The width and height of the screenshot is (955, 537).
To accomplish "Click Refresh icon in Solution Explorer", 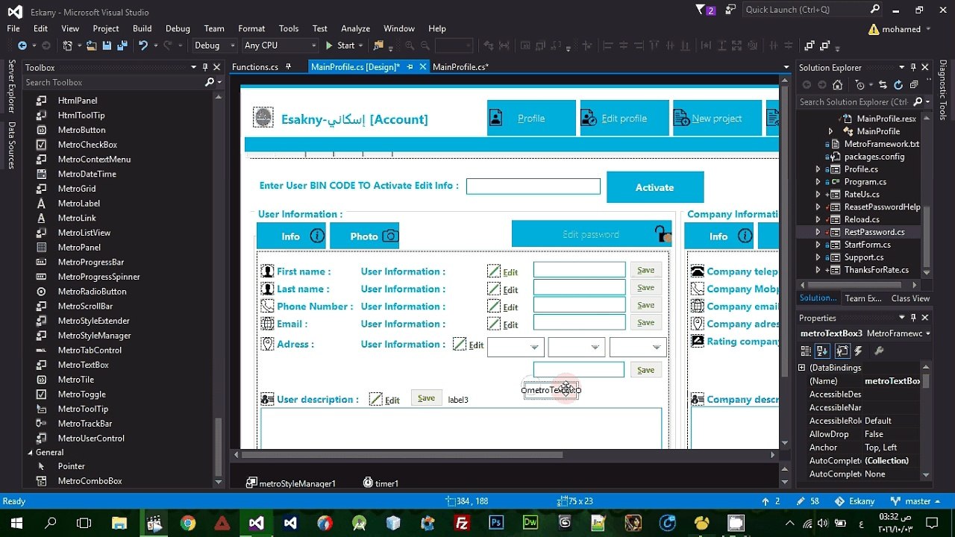I will point(898,85).
